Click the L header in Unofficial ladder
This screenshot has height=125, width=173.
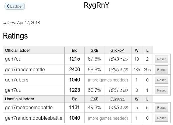pyautogui.click(x=147, y=99)
